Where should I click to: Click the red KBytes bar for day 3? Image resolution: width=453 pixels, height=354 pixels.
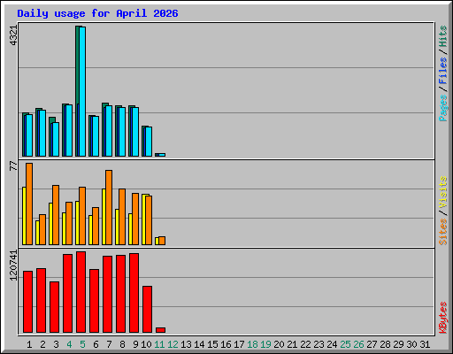[54, 307]
